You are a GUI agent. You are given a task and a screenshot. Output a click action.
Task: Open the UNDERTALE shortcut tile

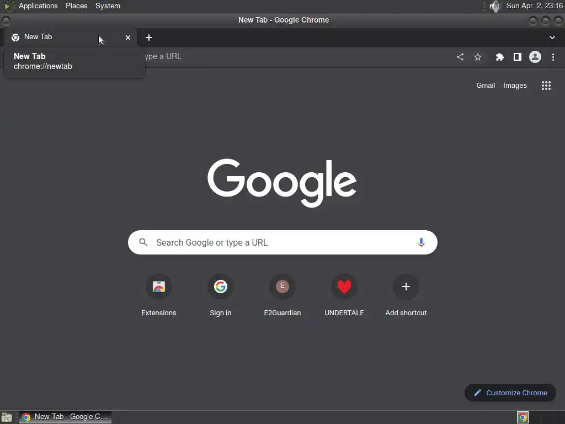point(344,296)
